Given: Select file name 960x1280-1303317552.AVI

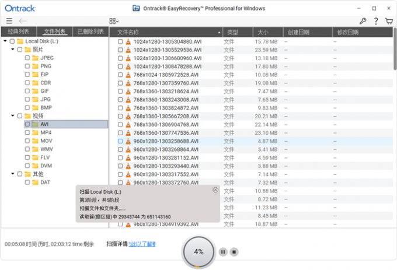Looking at the screenshot, I should (166, 174).
